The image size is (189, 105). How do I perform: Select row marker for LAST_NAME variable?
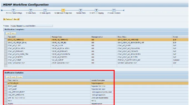click(6, 89)
